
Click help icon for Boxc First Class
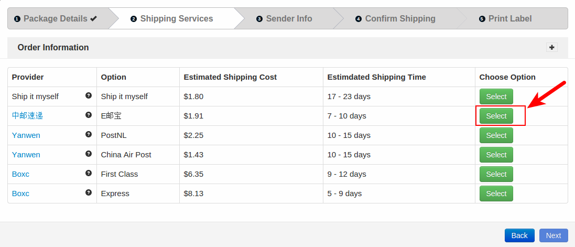(x=89, y=173)
